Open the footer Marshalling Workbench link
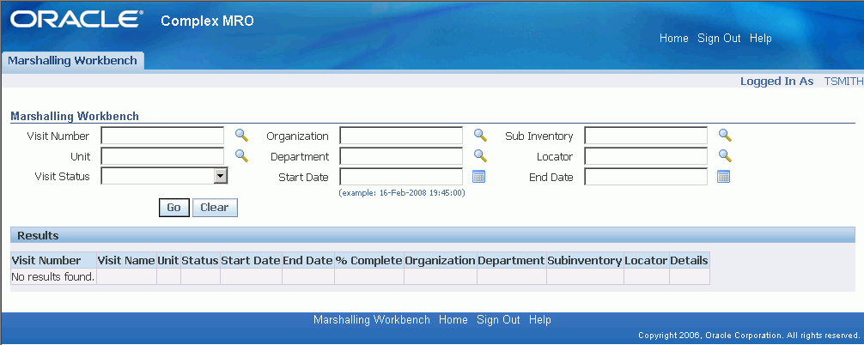The height and width of the screenshot is (345, 864). pos(371,320)
